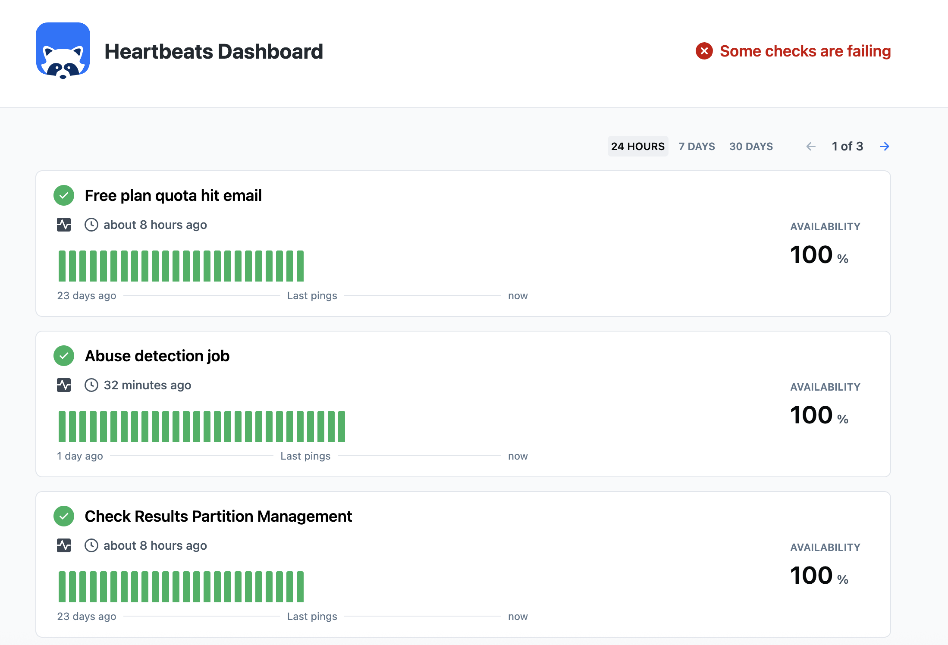The image size is (948, 645).
Task: Switch to the 7 DAYS range
Action: coord(697,147)
